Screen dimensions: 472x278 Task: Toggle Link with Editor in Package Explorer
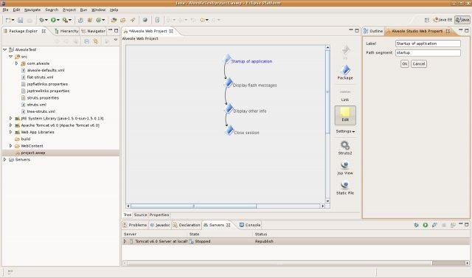96,41
